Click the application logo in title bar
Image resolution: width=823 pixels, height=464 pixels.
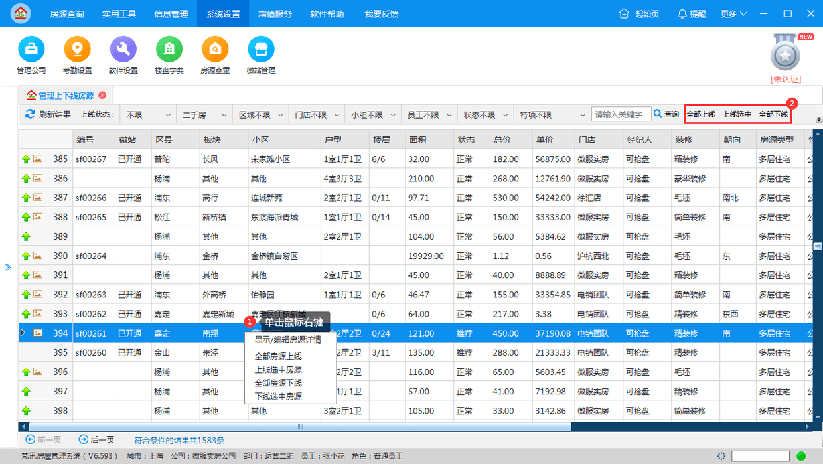point(21,13)
